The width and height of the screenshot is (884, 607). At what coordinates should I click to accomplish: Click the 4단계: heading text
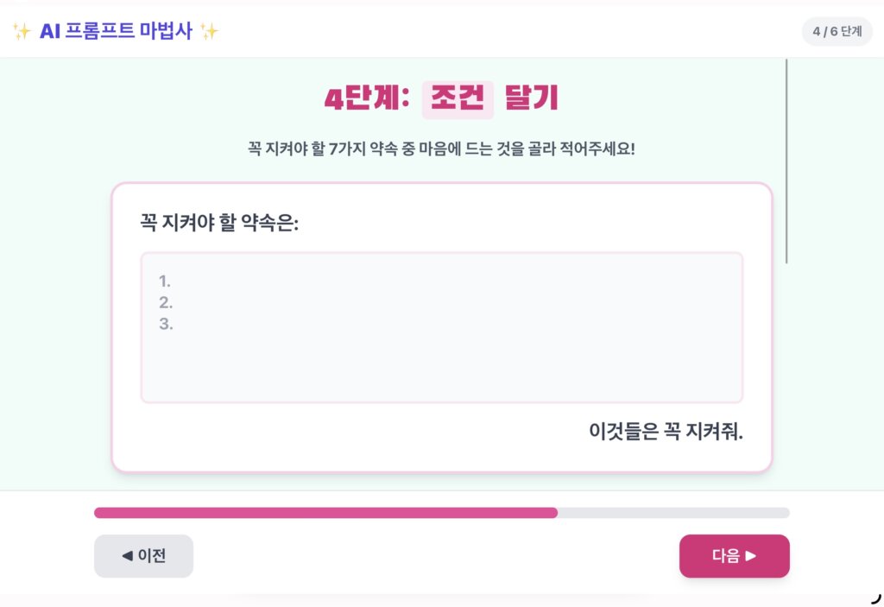tap(366, 98)
